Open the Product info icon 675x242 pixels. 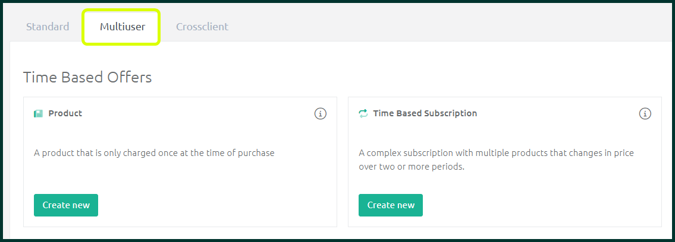(321, 114)
